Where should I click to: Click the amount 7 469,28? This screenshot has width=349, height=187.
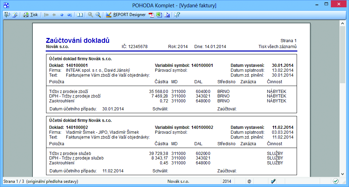coord(159,96)
